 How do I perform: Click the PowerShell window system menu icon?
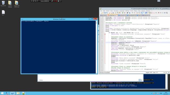(22, 19)
